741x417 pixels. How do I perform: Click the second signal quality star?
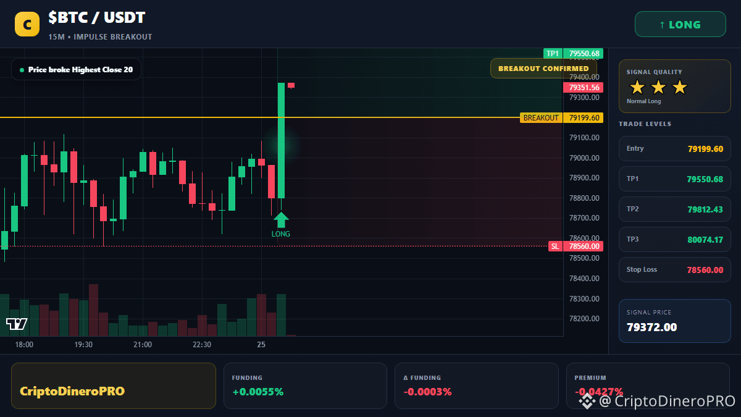tap(658, 87)
